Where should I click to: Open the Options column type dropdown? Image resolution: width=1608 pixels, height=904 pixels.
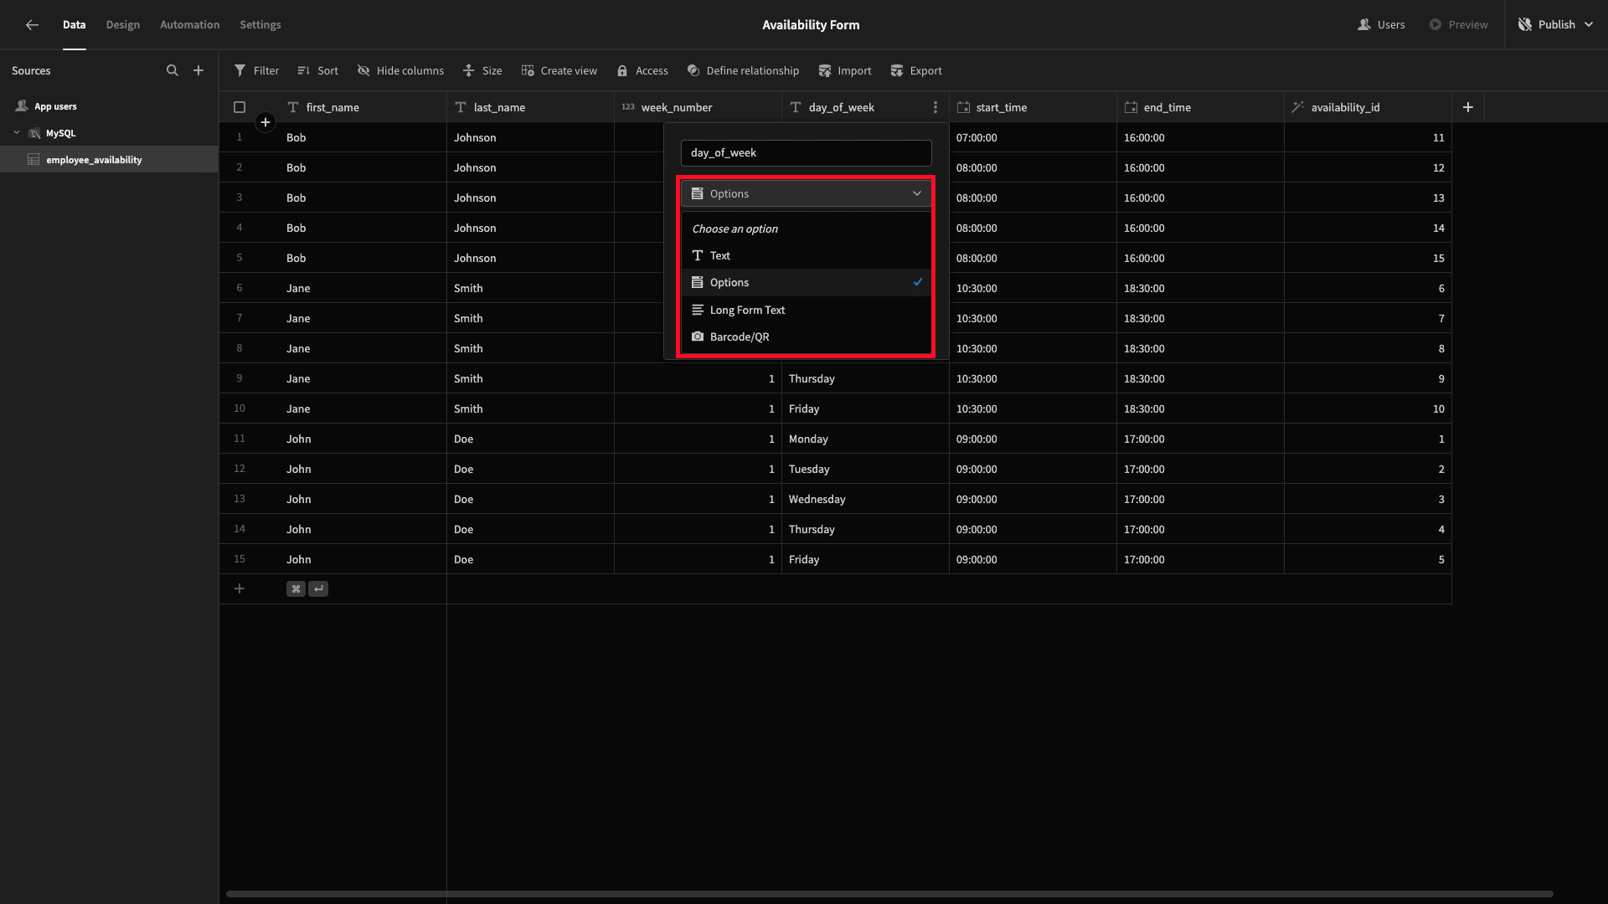[806, 193]
